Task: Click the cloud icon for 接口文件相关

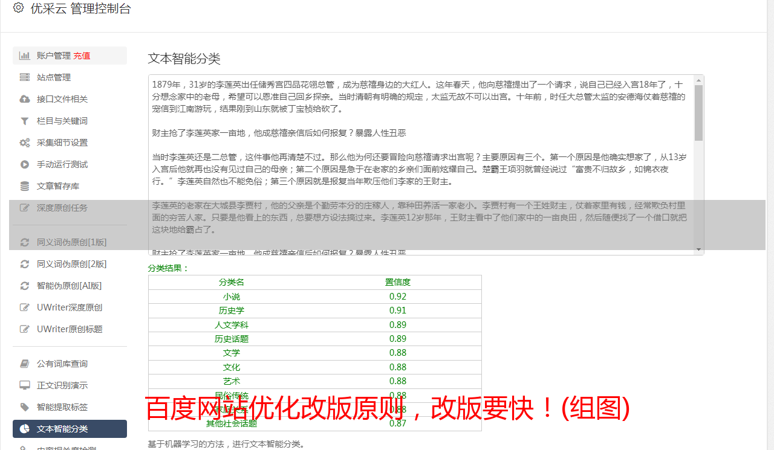Action: pos(25,99)
